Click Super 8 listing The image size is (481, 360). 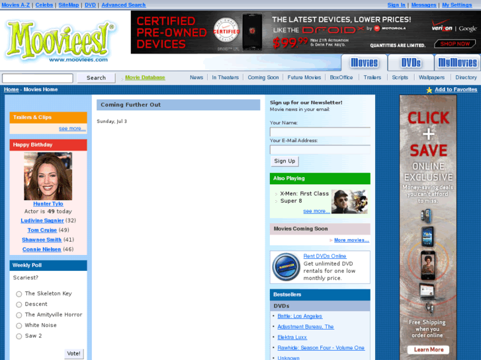point(291,201)
